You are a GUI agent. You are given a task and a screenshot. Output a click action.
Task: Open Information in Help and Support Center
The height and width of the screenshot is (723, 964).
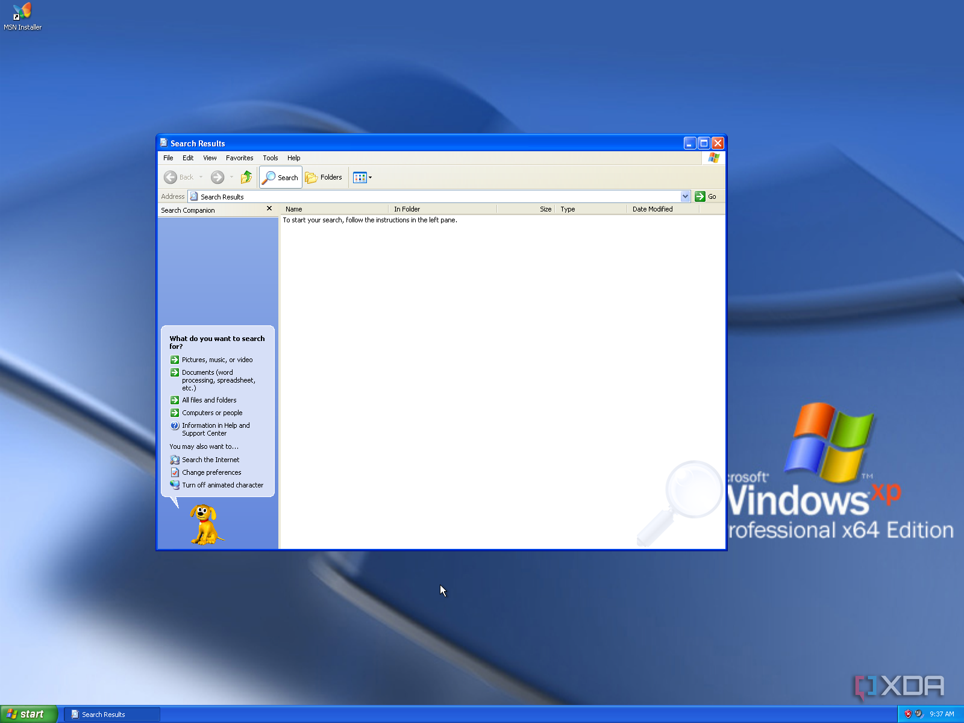coord(216,429)
